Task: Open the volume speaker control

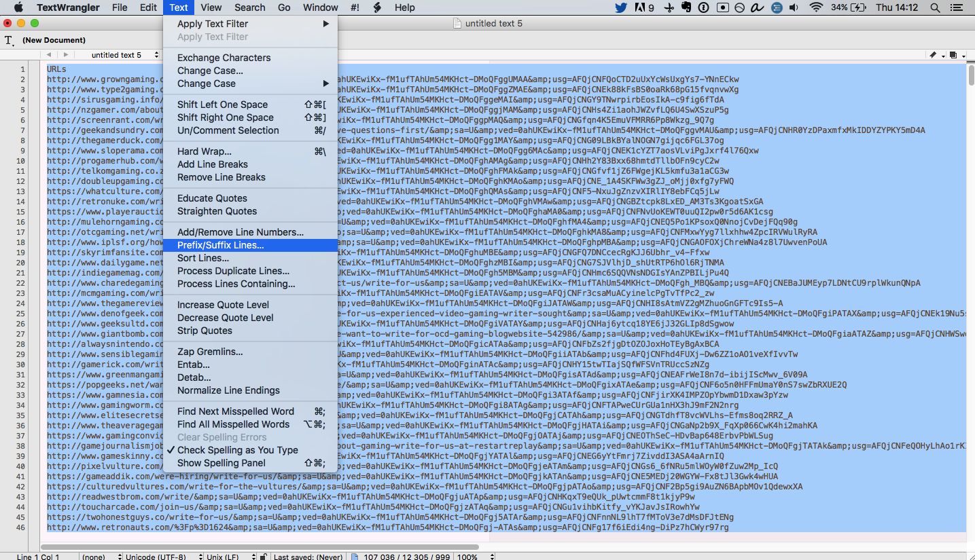Action: click(x=794, y=7)
